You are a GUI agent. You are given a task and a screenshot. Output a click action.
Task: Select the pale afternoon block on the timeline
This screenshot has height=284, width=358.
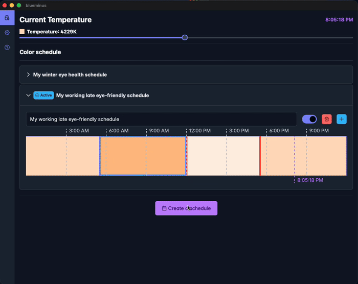click(x=223, y=156)
